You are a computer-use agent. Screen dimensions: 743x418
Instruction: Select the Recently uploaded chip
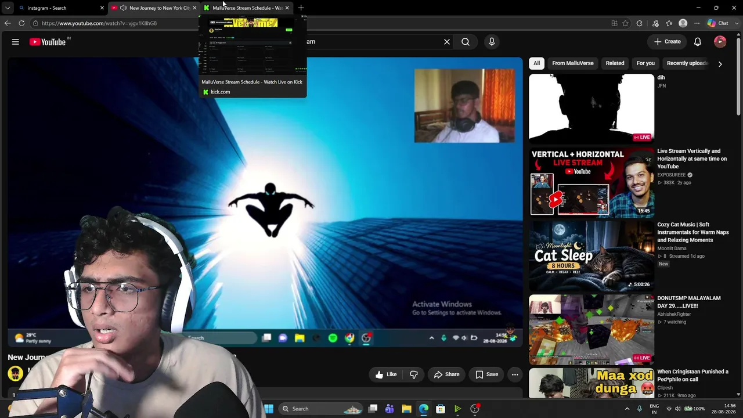pyautogui.click(x=687, y=63)
